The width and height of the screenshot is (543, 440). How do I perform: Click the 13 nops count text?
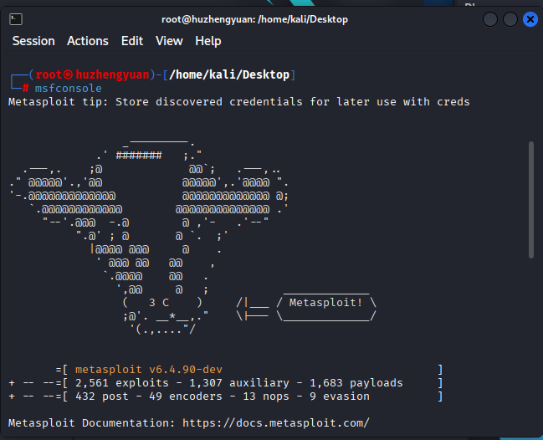(266, 397)
